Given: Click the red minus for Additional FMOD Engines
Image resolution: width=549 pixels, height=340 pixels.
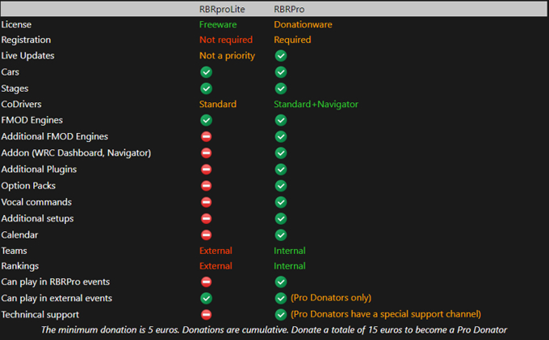Looking at the screenshot, I should 206,137.
